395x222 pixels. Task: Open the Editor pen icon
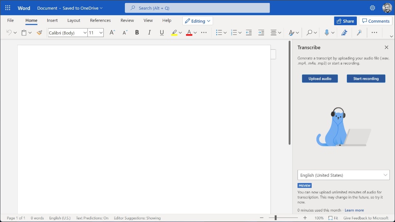coord(344,33)
